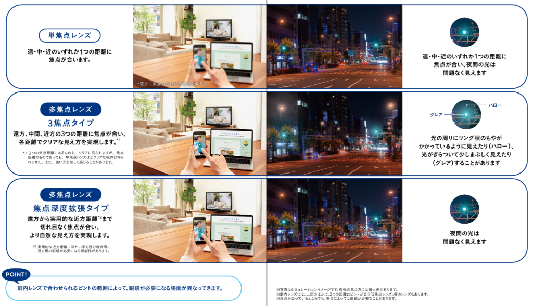Click the circular night light icon in bottom row

pyautogui.click(x=464, y=209)
